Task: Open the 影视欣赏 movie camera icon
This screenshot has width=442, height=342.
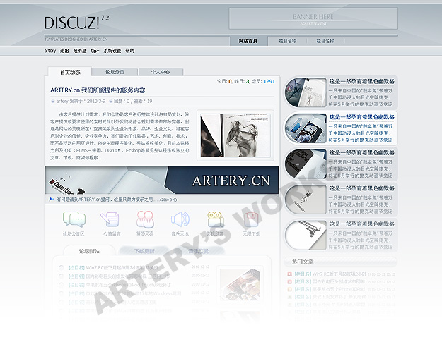Action: (x=215, y=219)
